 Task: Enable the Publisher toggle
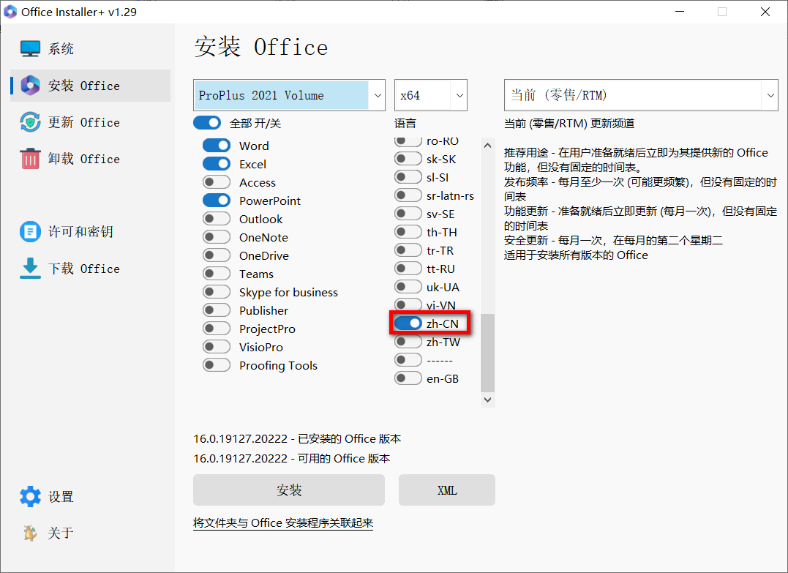point(217,310)
